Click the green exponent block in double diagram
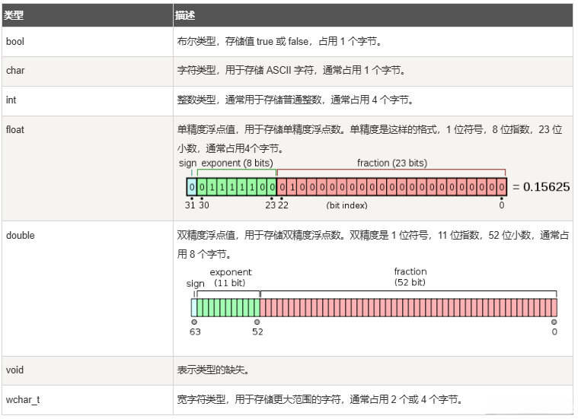Viewport: 578px width, 419px height. click(x=228, y=307)
